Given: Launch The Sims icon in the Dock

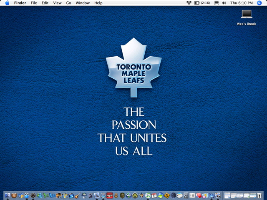Looking at the screenshot, I should 128,195.
